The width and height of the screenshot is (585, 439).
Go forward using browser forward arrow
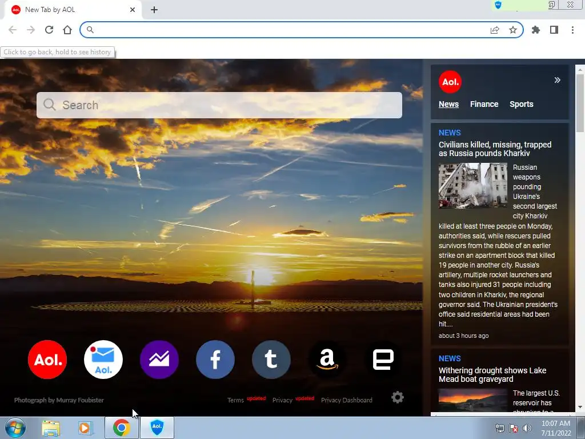[31, 30]
